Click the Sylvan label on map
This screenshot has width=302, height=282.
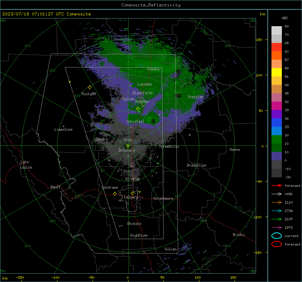coord(128,99)
